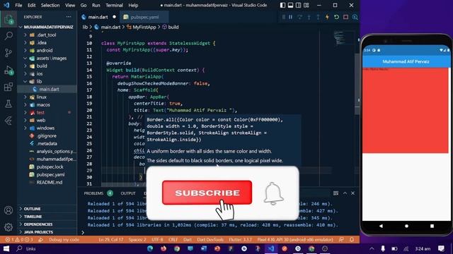Expand the JAVA PROJECTS section
The image size is (453, 254).
click(x=38, y=232)
